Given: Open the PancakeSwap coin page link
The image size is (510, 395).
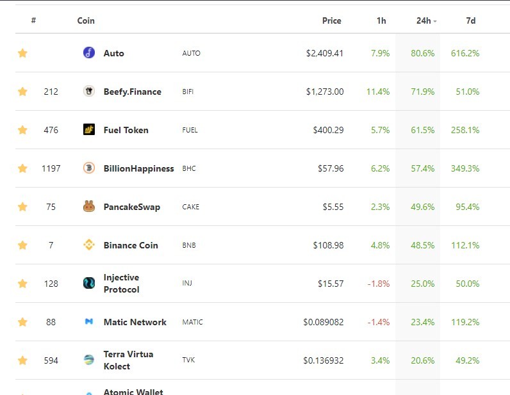Looking at the screenshot, I should [132, 207].
